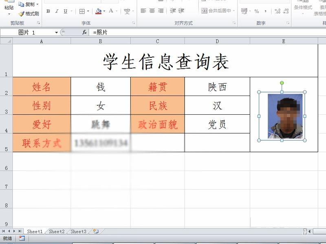Toggle underline formatting
326x244 pixels.
(x=65, y=11)
